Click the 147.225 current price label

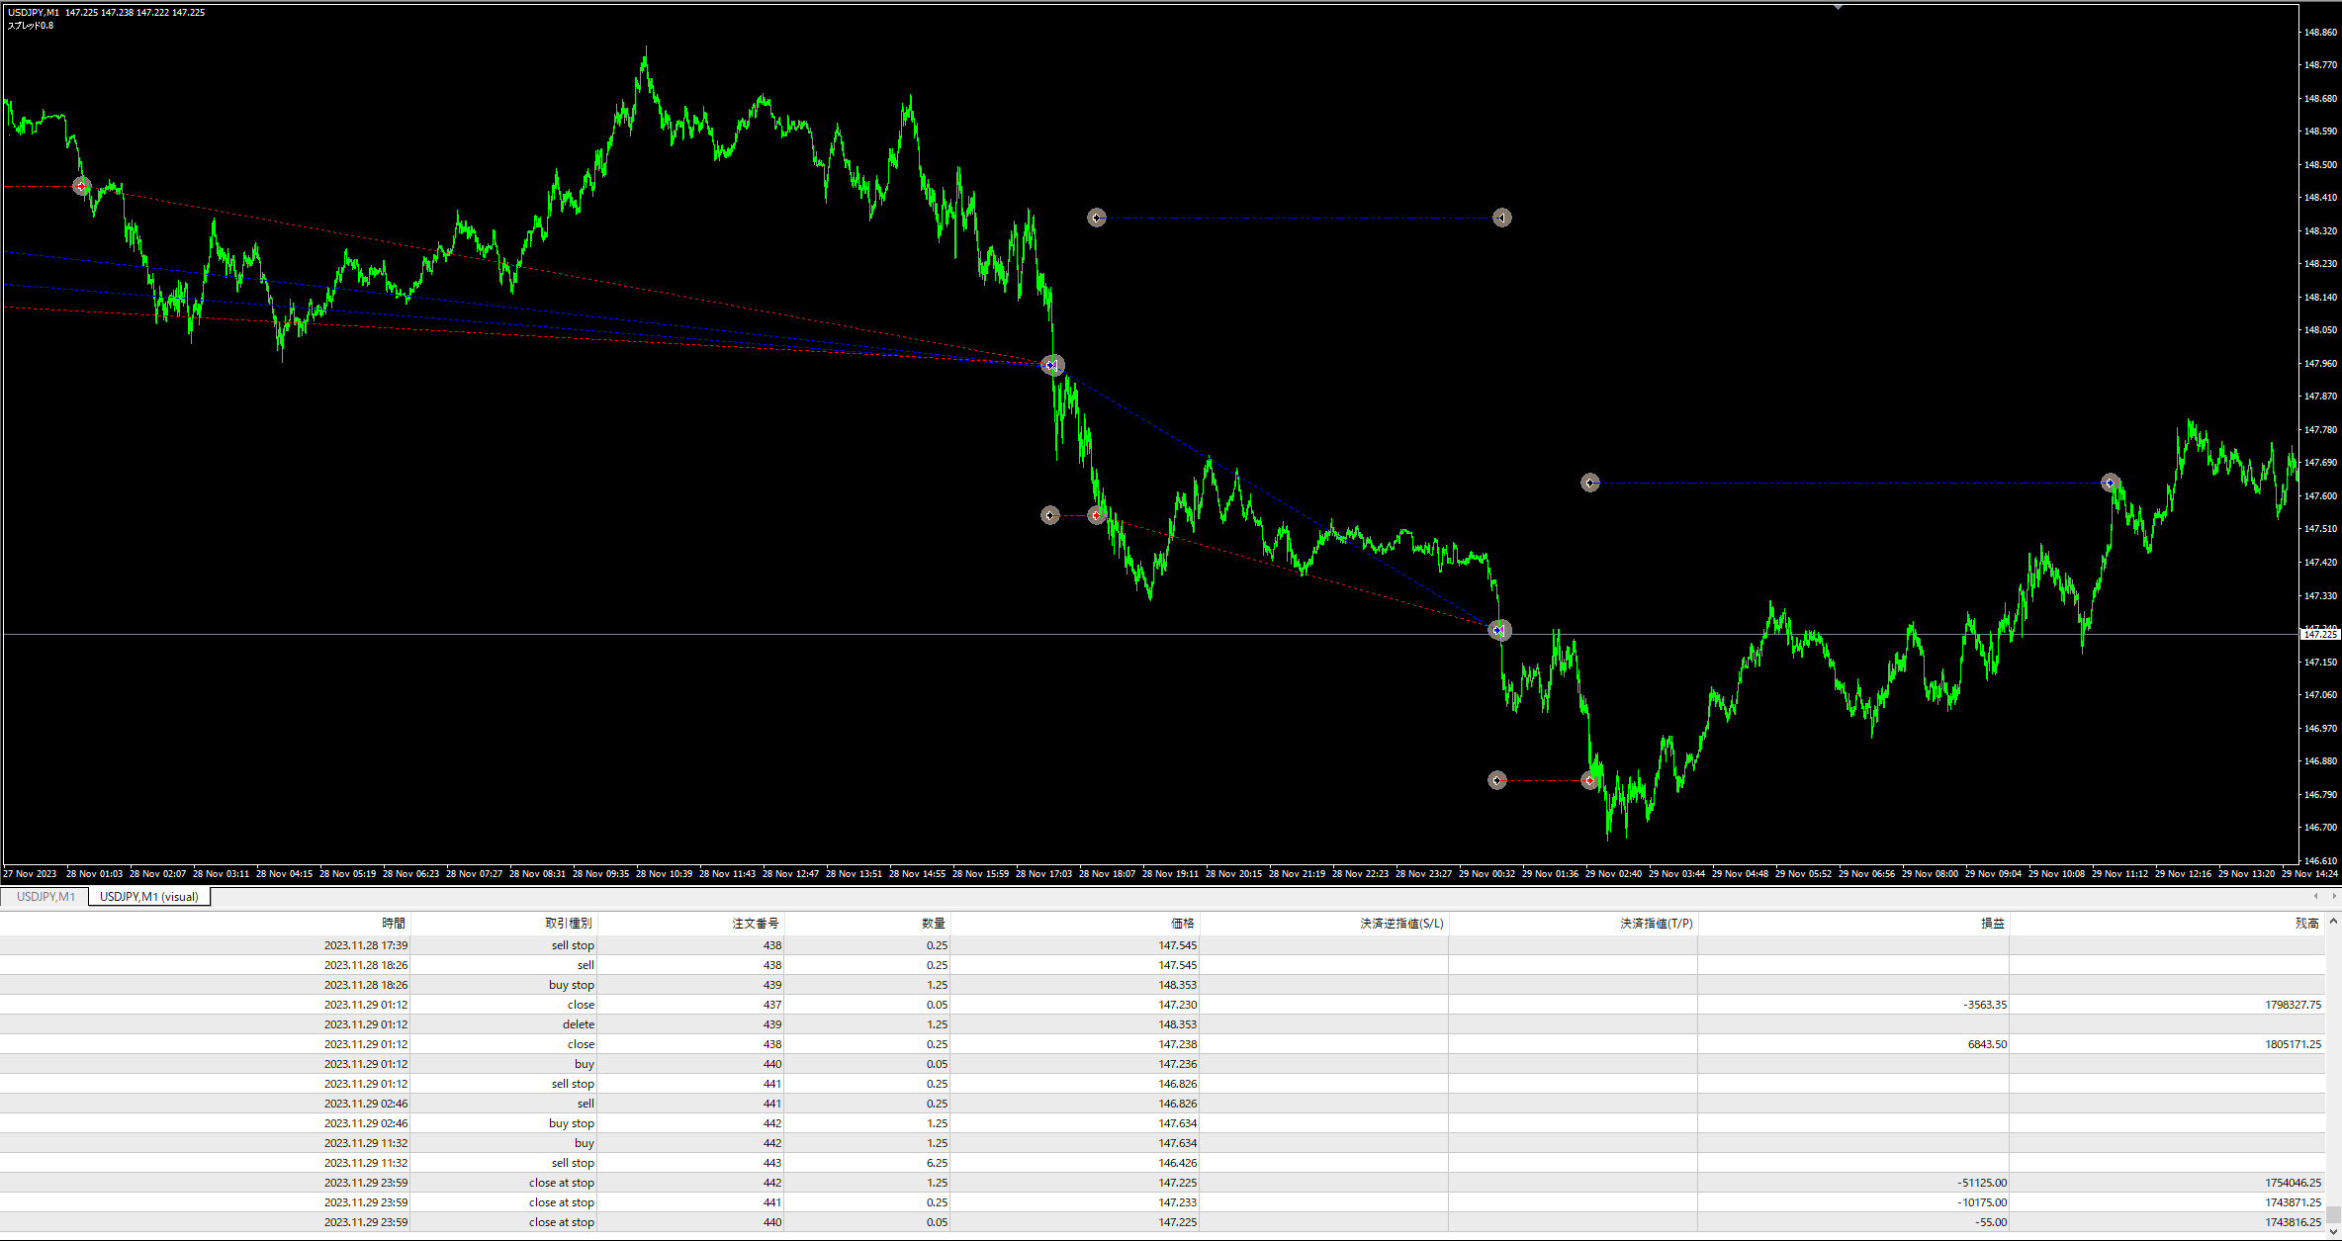tap(2319, 635)
